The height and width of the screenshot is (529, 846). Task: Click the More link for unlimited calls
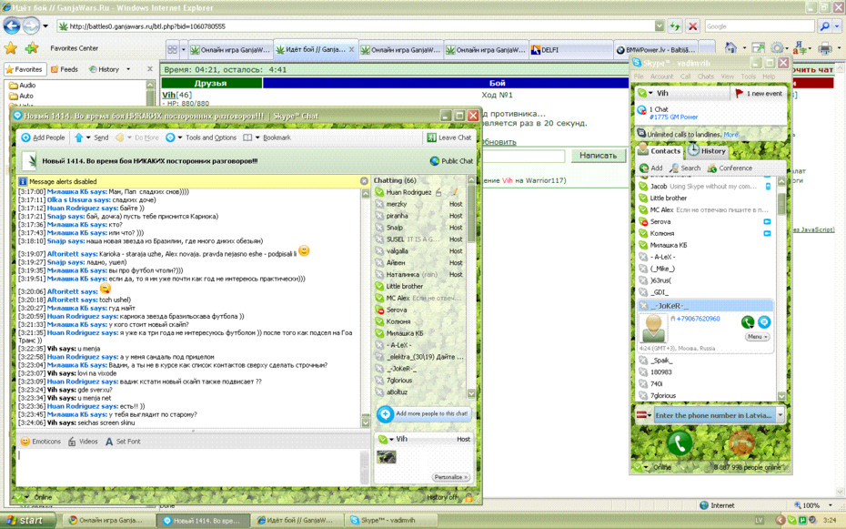coord(731,135)
